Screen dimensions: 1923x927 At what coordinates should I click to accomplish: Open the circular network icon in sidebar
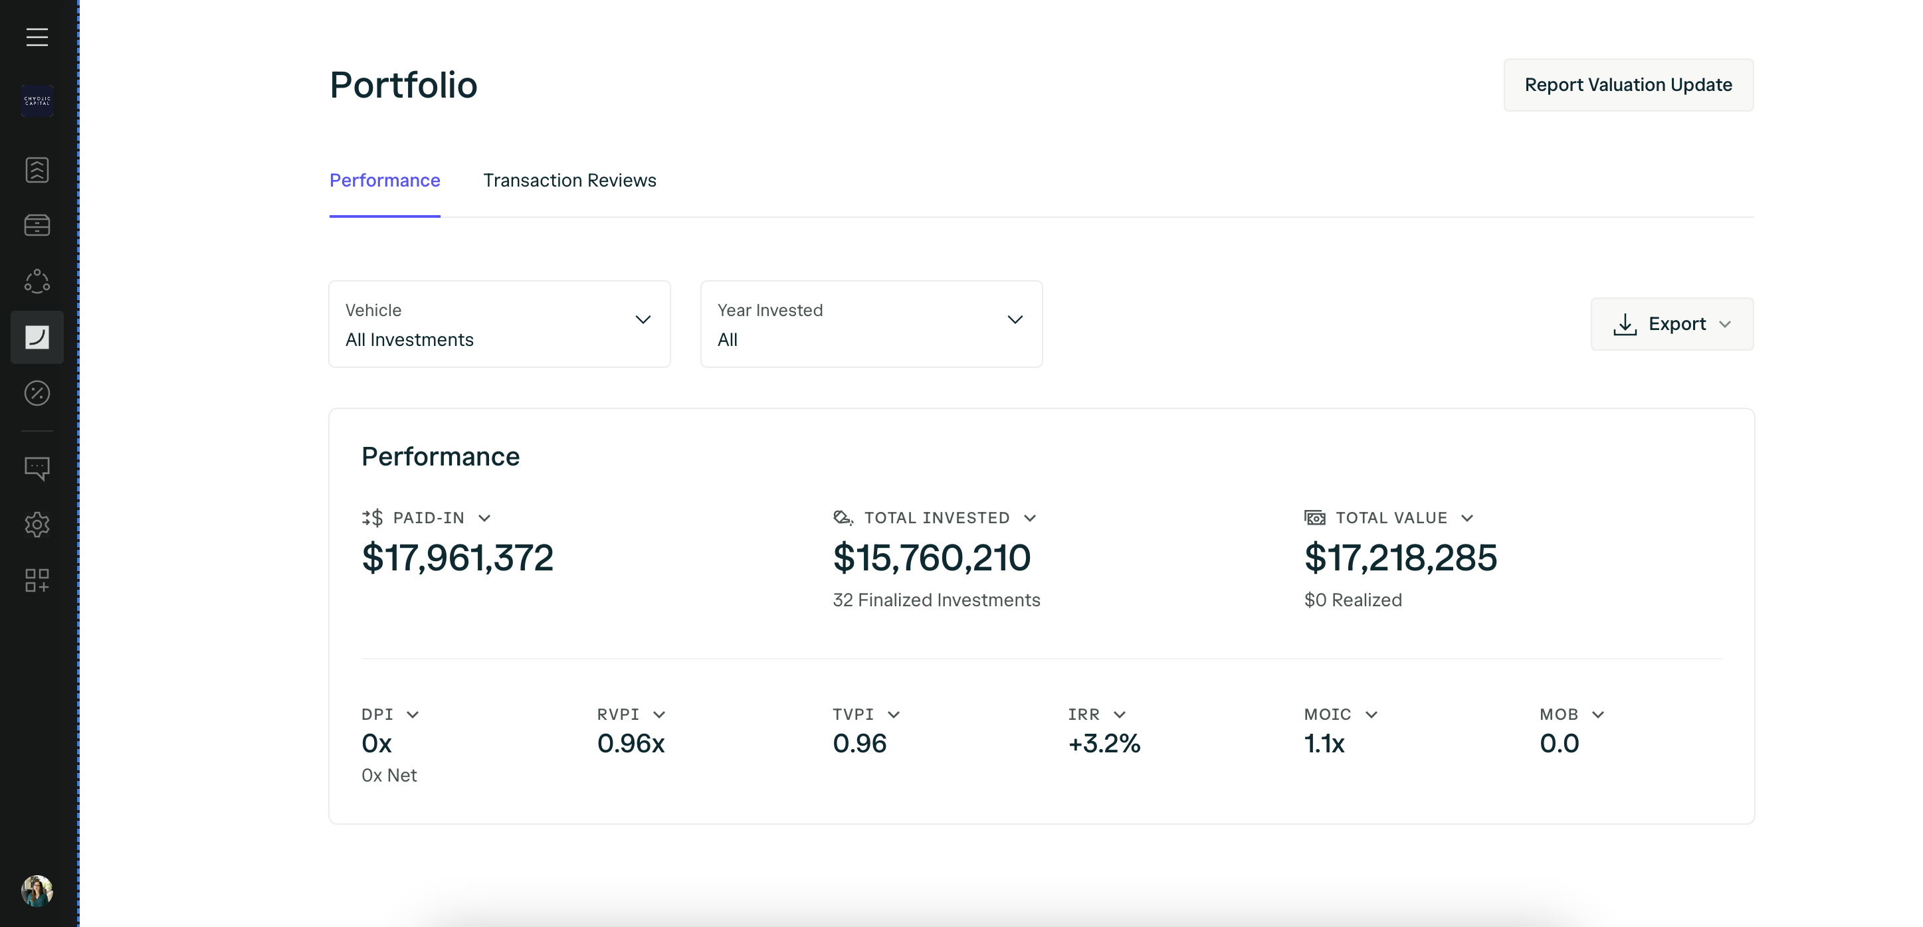tap(37, 281)
